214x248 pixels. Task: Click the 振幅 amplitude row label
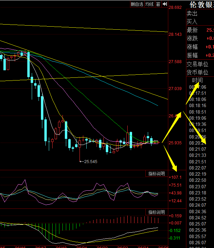click(192, 55)
